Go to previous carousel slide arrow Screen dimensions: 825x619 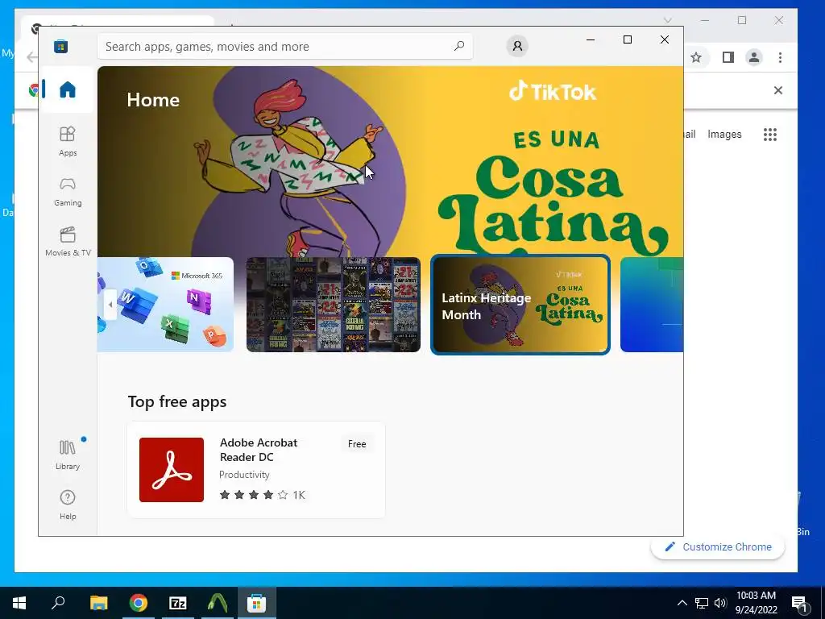(x=110, y=304)
